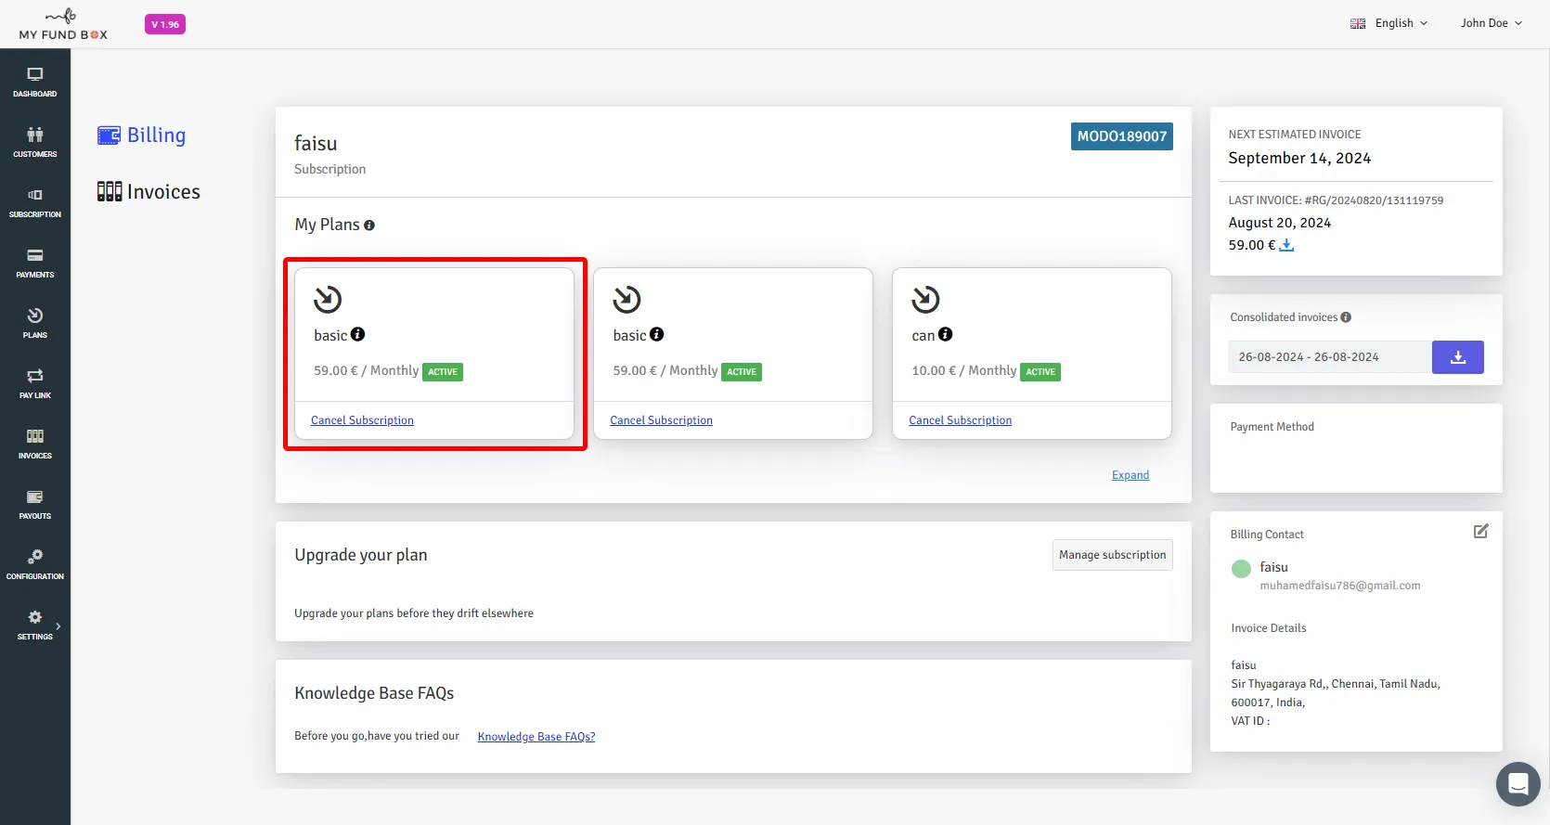Click the Upgrade your plan heading
1550x825 pixels.
pyautogui.click(x=361, y=555)
